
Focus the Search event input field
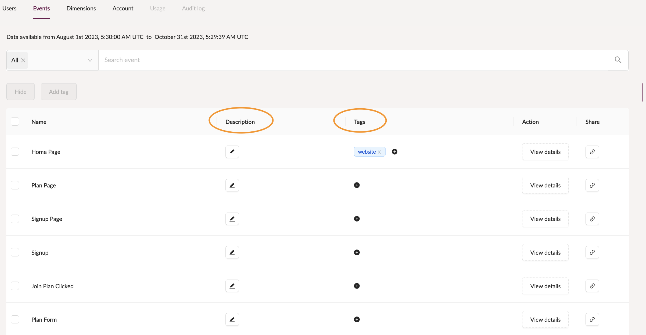(x=353, y=60)
